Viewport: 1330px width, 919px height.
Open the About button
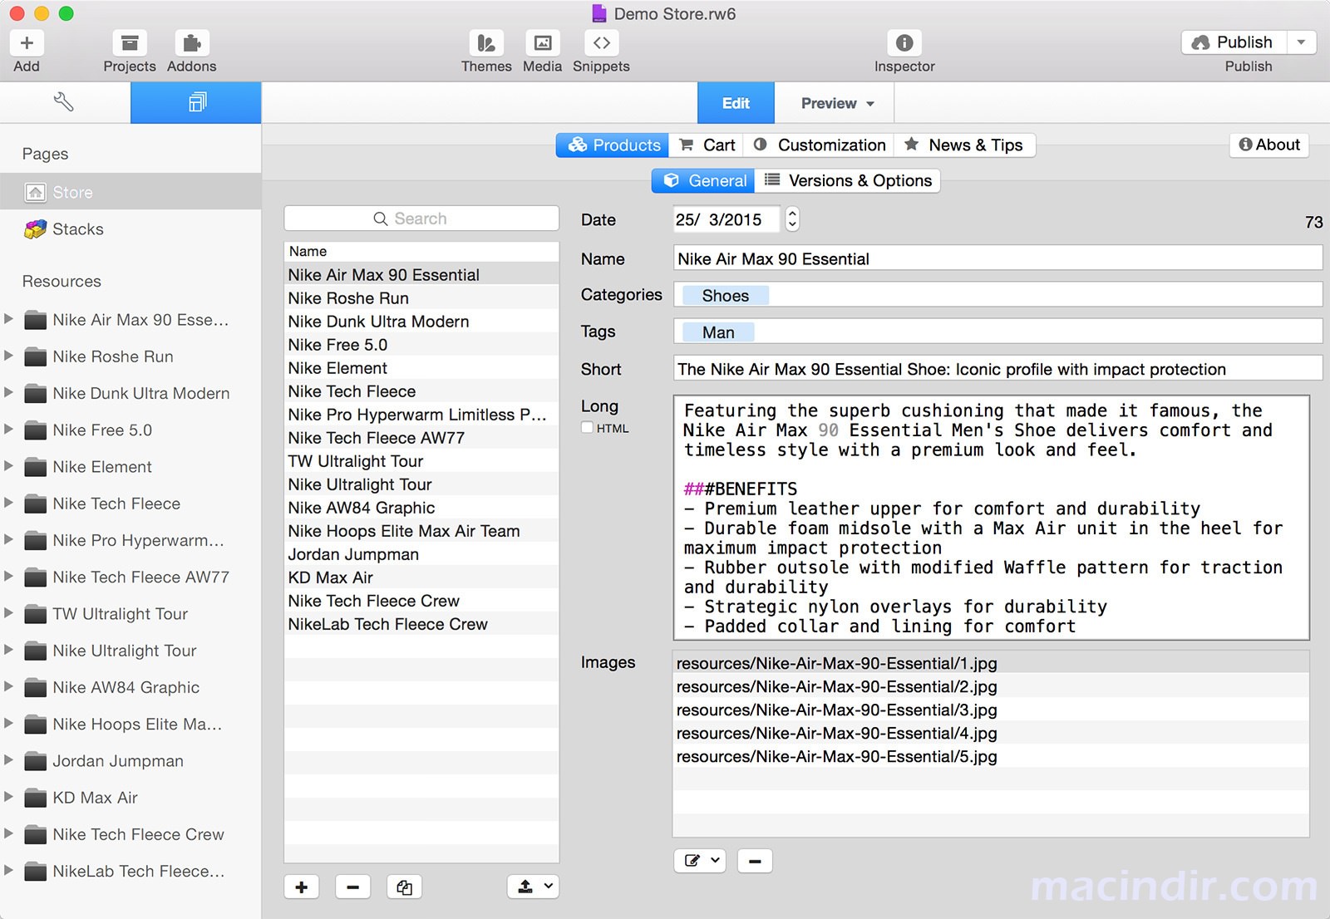(x=1269, y=145)
